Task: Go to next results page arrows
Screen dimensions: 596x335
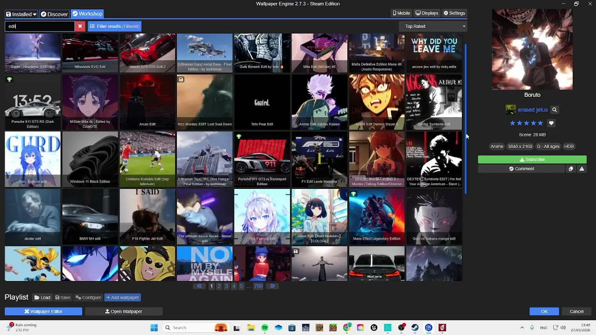Action: pyautogui.click(x=272, y=286)
